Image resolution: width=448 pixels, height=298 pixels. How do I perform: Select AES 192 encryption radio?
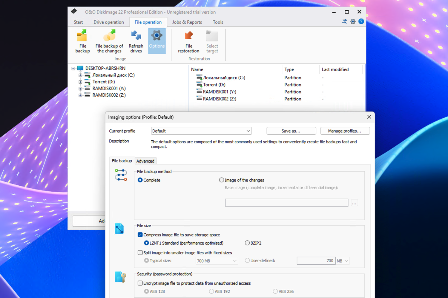pos(211,291)
